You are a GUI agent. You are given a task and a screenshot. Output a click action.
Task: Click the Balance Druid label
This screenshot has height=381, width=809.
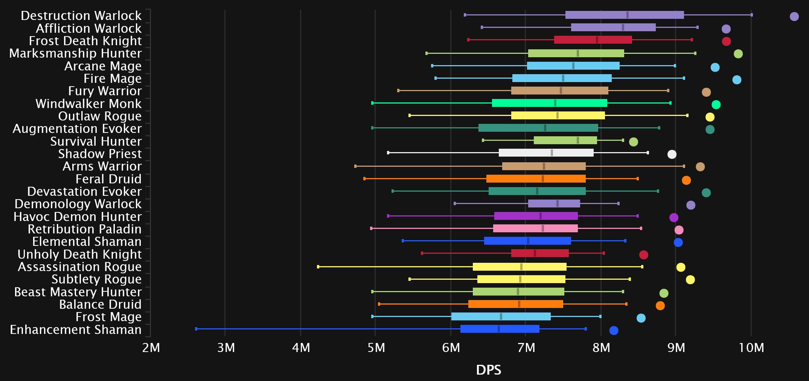click(x=100, y=305)
